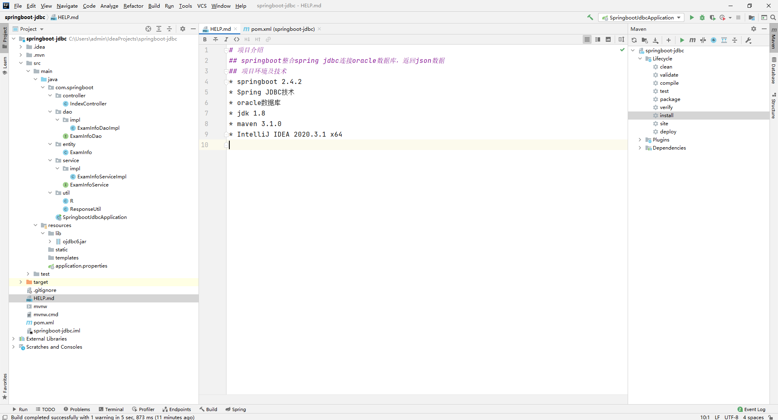This screenshot has width=778, height=420.
Task: Select Maven clean lifecycle goal
Action: (x=666, y=66)
